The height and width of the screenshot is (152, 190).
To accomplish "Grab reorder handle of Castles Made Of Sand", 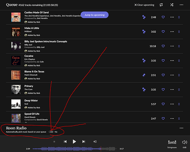I will tap(179, 17).
